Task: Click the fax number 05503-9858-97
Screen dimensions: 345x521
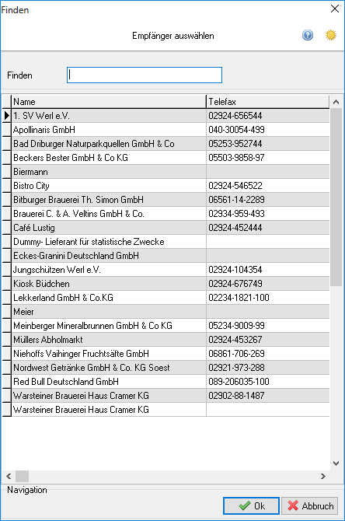Action: point(236,158)
